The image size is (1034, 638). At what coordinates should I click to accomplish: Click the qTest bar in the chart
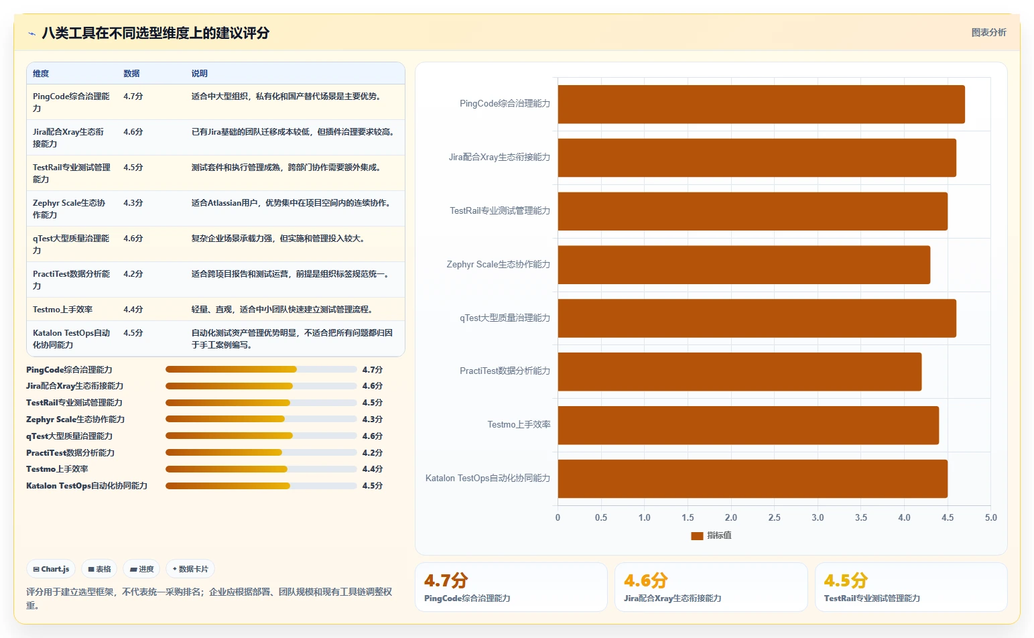(x=757, y=318)
